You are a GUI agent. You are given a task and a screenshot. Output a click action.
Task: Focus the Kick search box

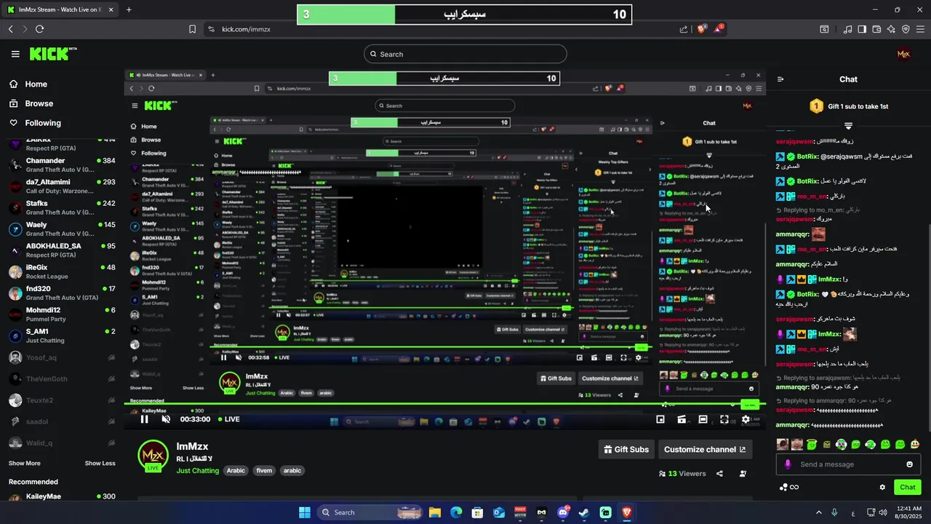coord(465,54)
